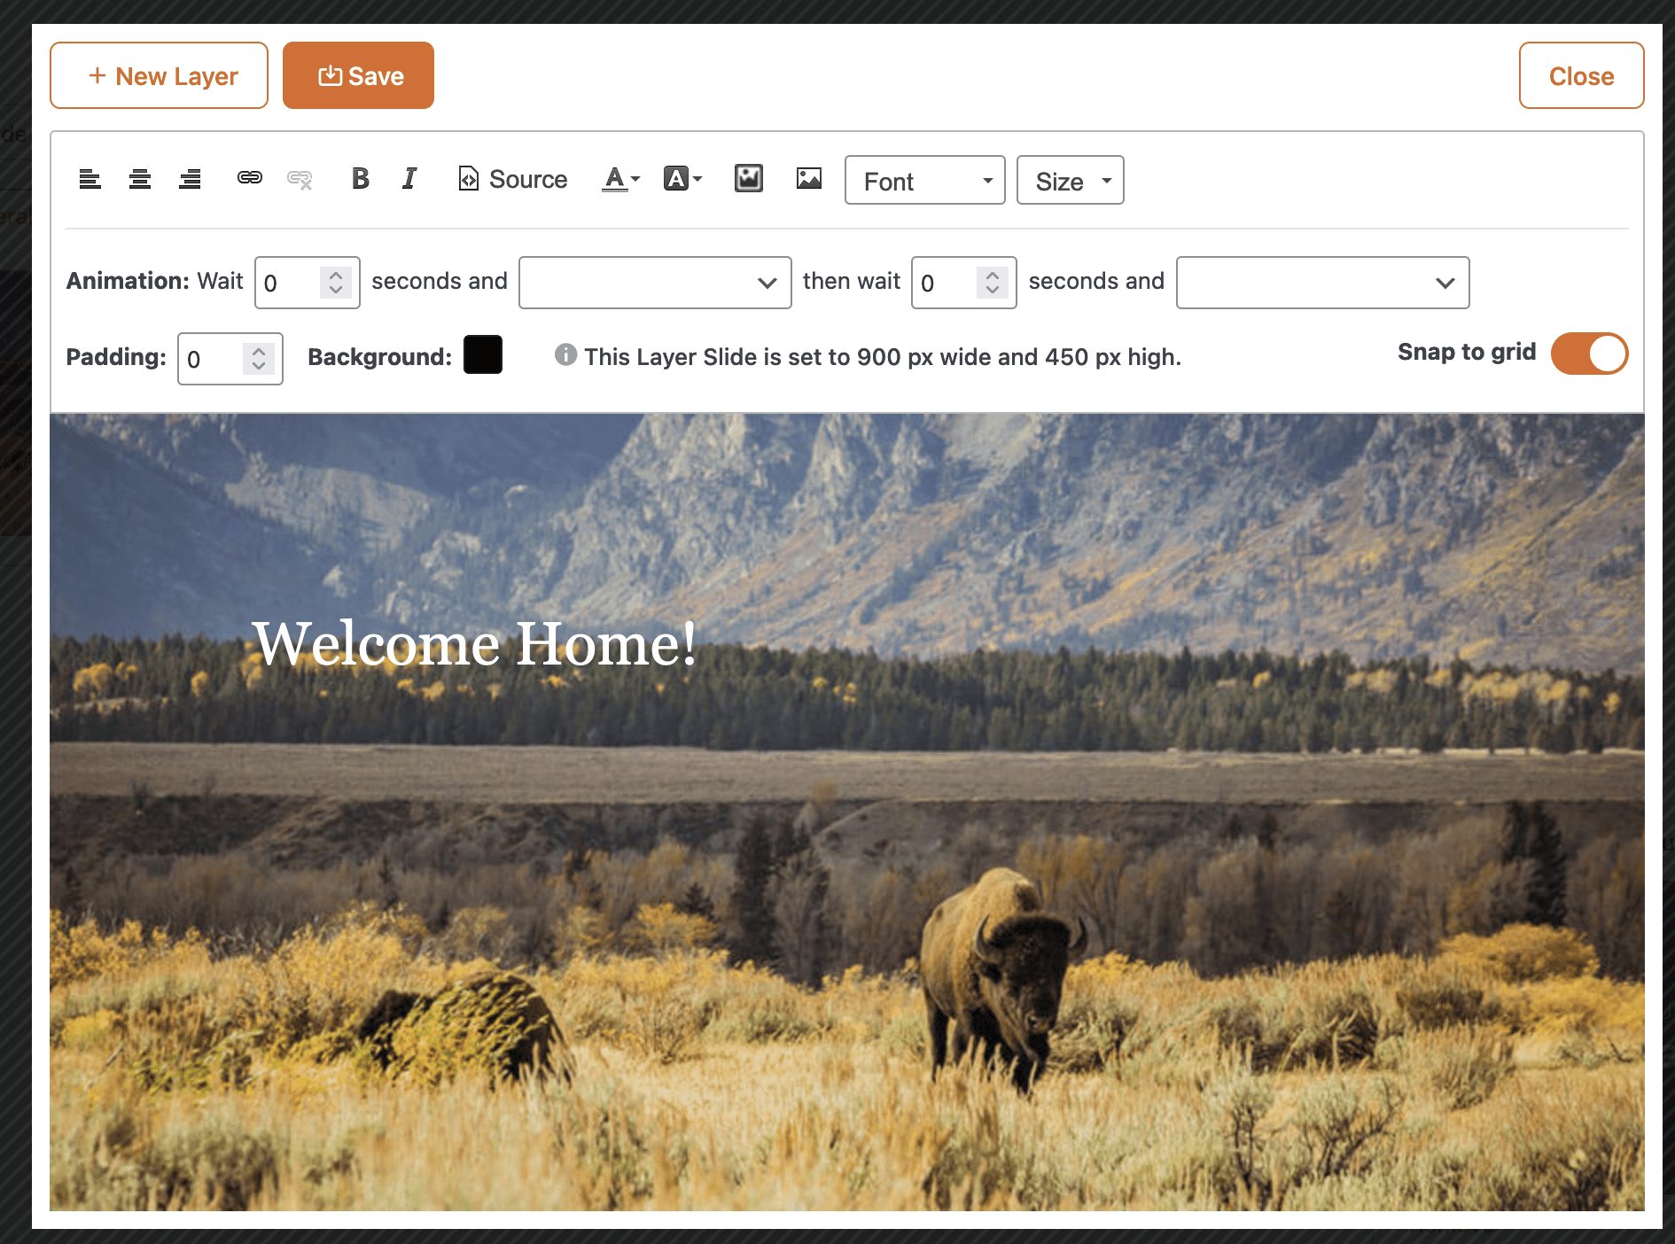The width and height of the screenshot is (1675, 1244).
Task: Align text to the right
Action: (x=189, y=179)
